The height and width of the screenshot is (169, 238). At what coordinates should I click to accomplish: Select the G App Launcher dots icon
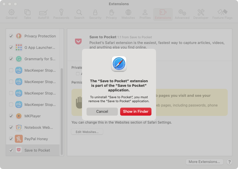19,47
